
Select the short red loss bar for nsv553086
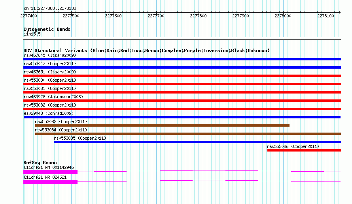[304, 150]
